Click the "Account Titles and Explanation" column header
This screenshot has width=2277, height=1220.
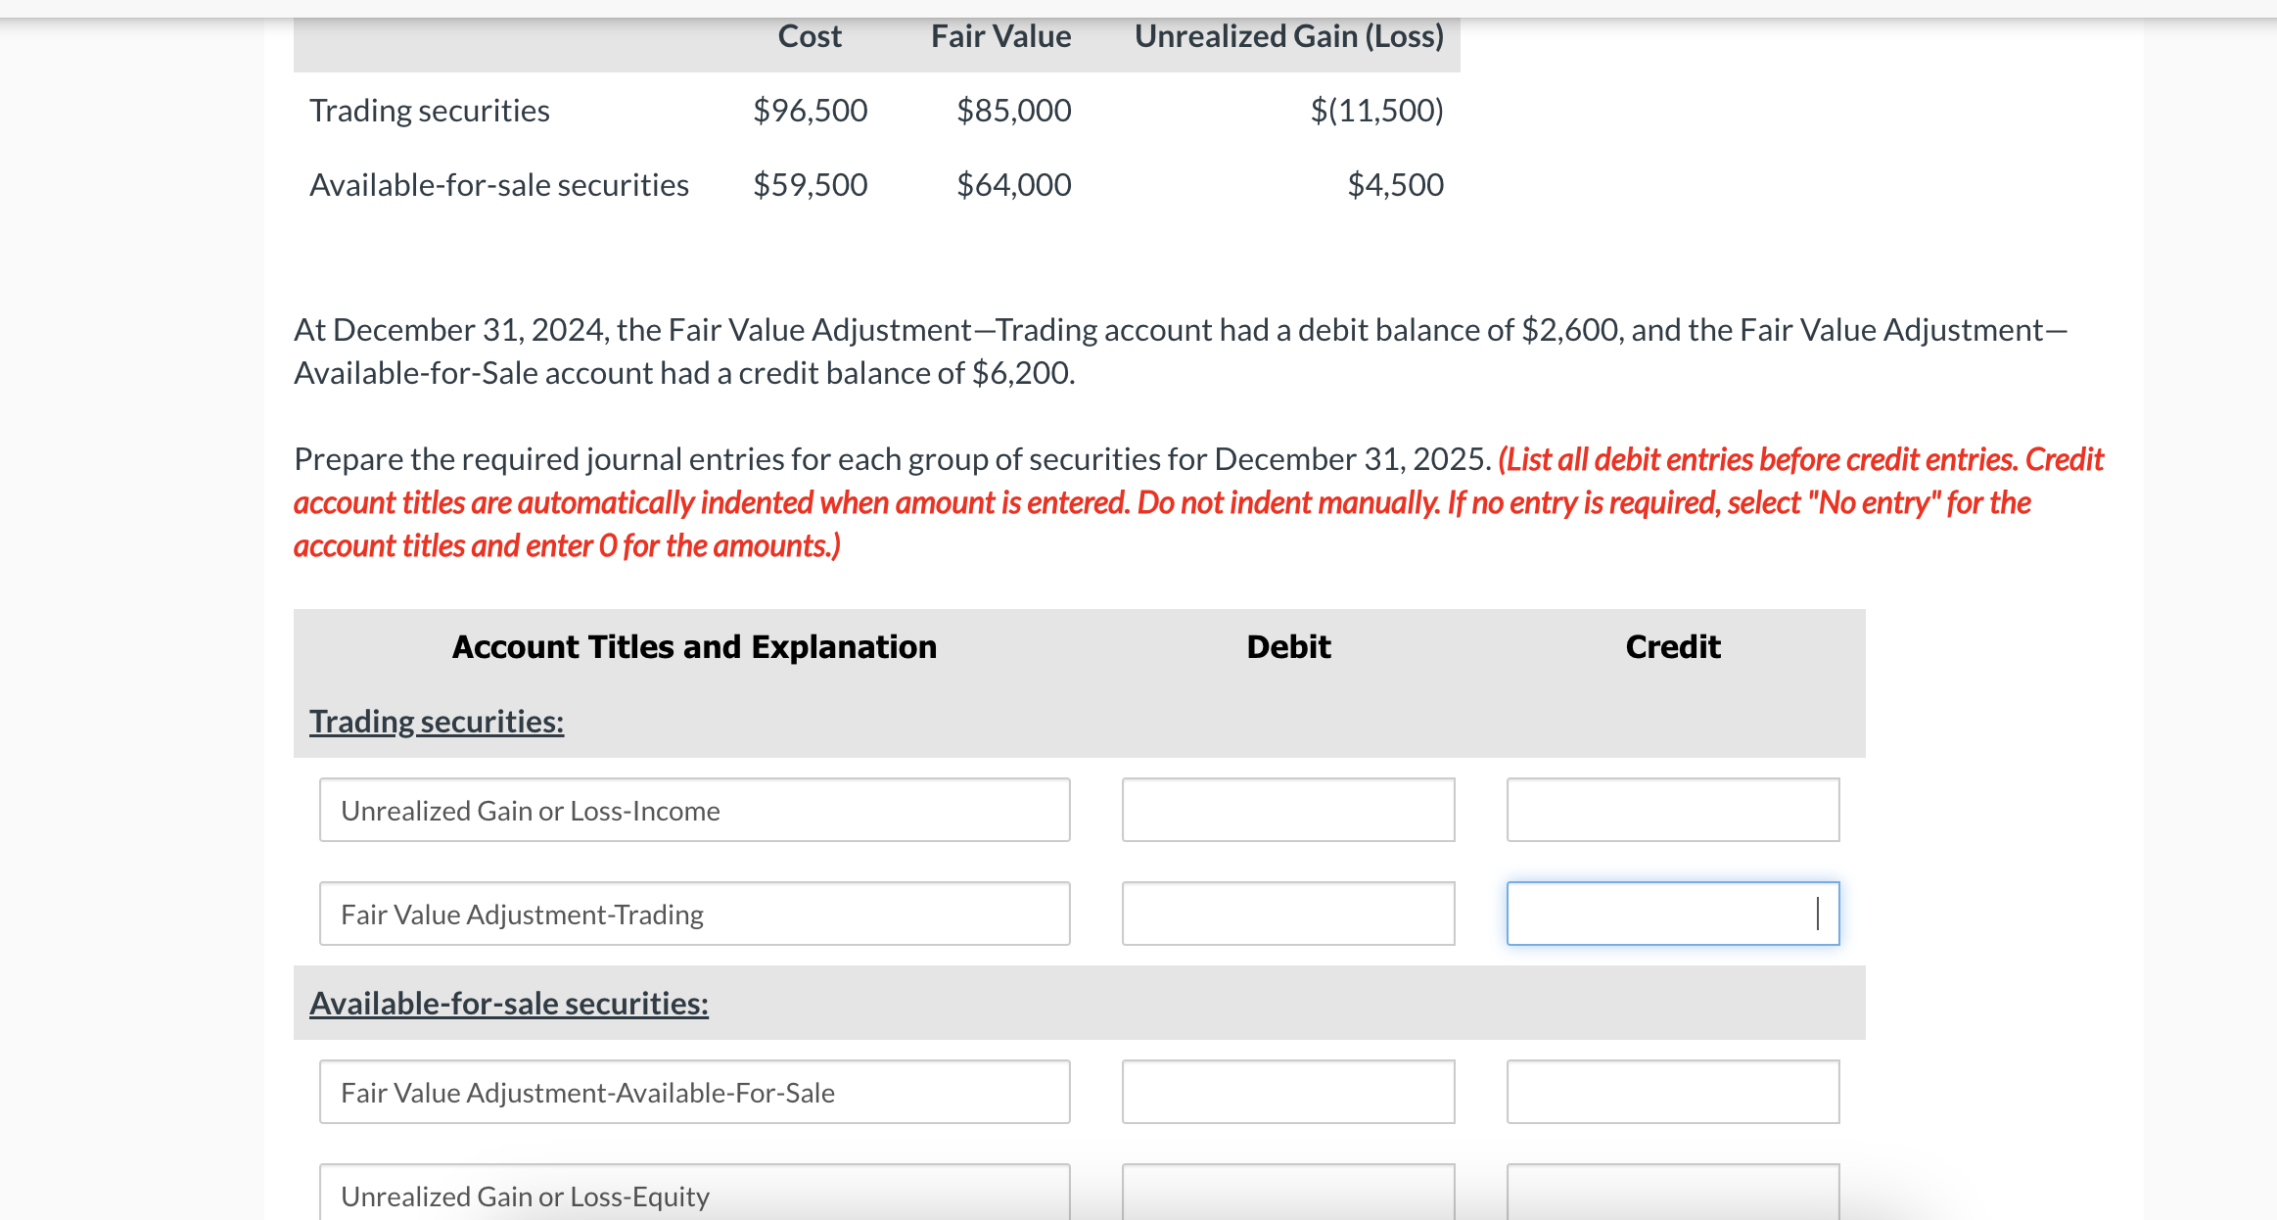pyautogui.click(x=694, y=646)
